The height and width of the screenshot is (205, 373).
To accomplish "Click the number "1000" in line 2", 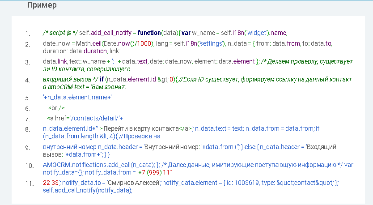I will click(144, 43).
